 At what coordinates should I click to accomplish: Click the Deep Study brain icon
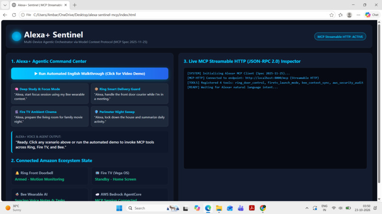tap(16, 89)
